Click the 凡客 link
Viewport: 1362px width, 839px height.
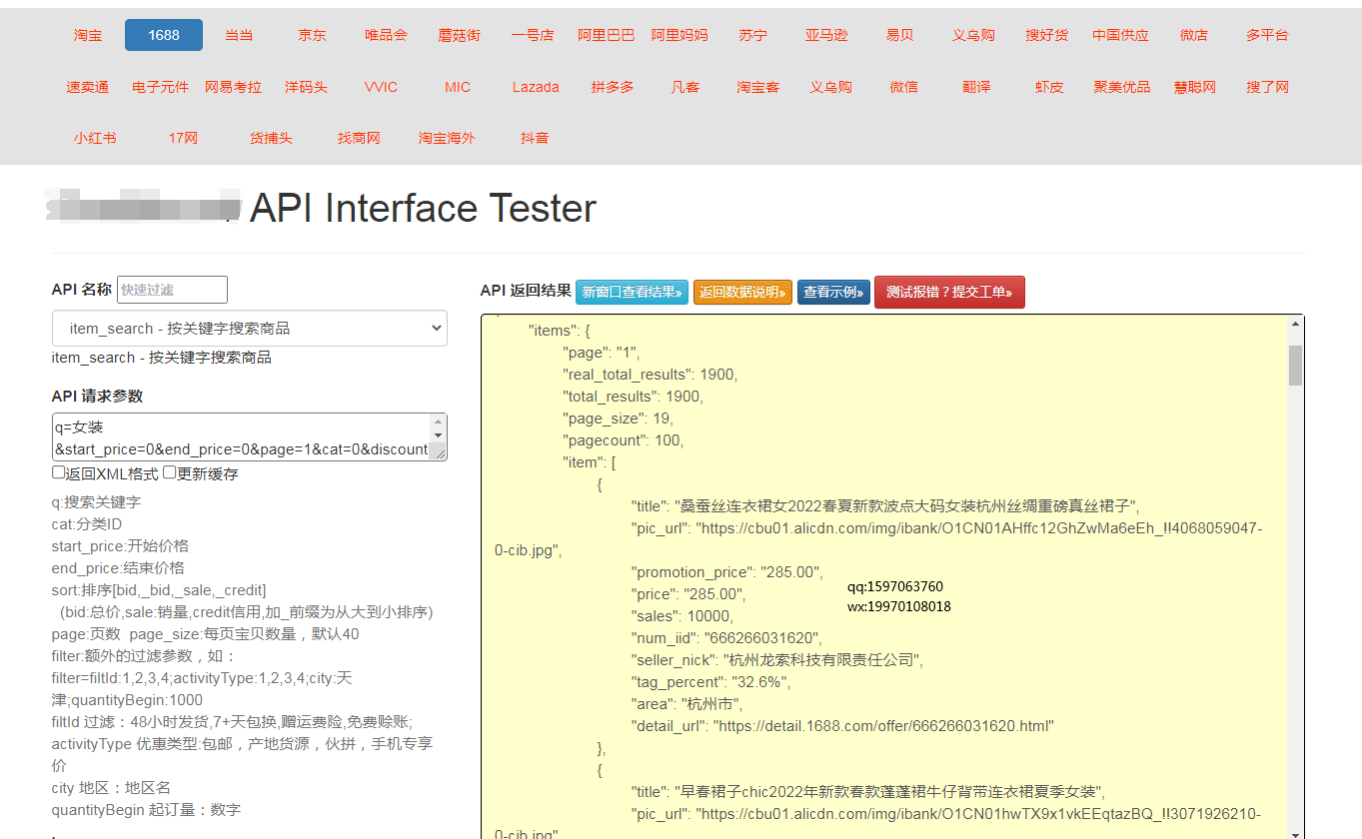coord(685,87)
